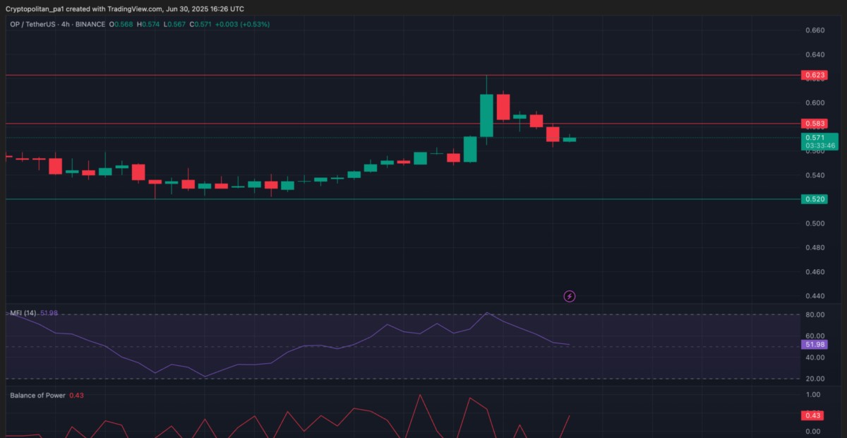The height and width of the screenshot is (438, 847).
Task: Select the tallest green candle touching 0.623
Action: (x=486, y=114)
